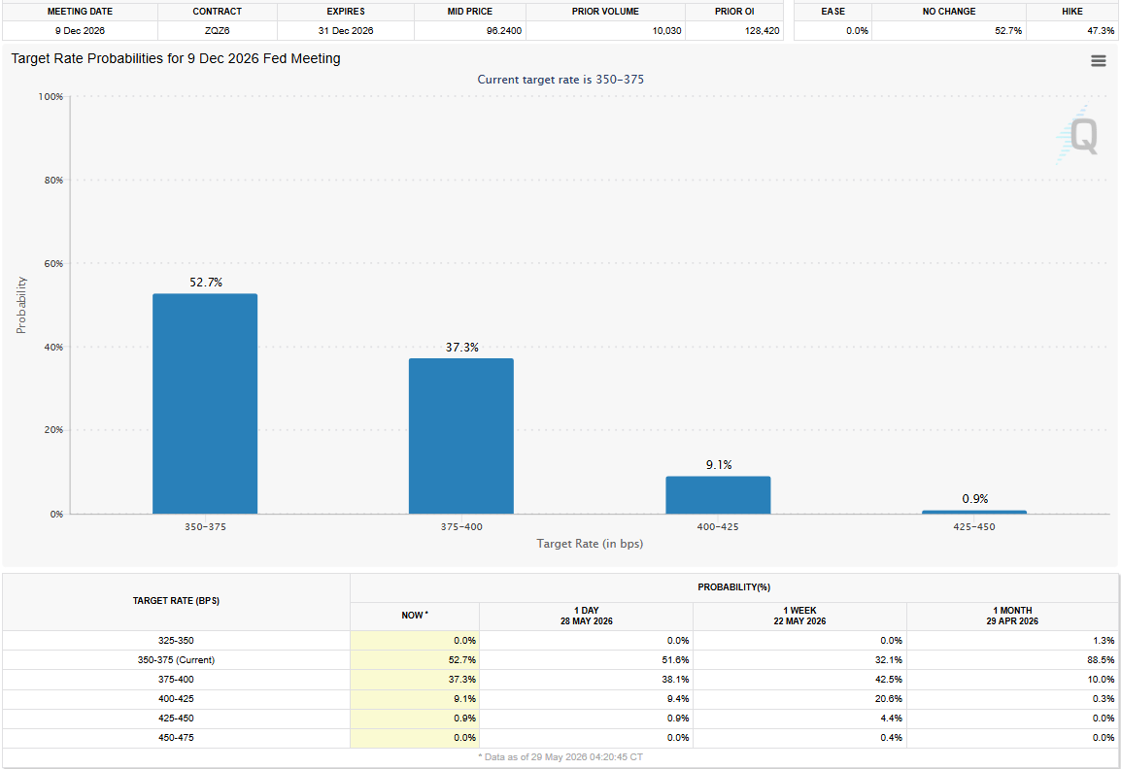Viewport: 1121px width, 769px height.
Task: Select the MID PRICE column header
Action: click(470, 12)
